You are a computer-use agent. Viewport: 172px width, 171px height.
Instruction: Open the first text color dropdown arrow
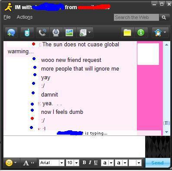(111, 163)
